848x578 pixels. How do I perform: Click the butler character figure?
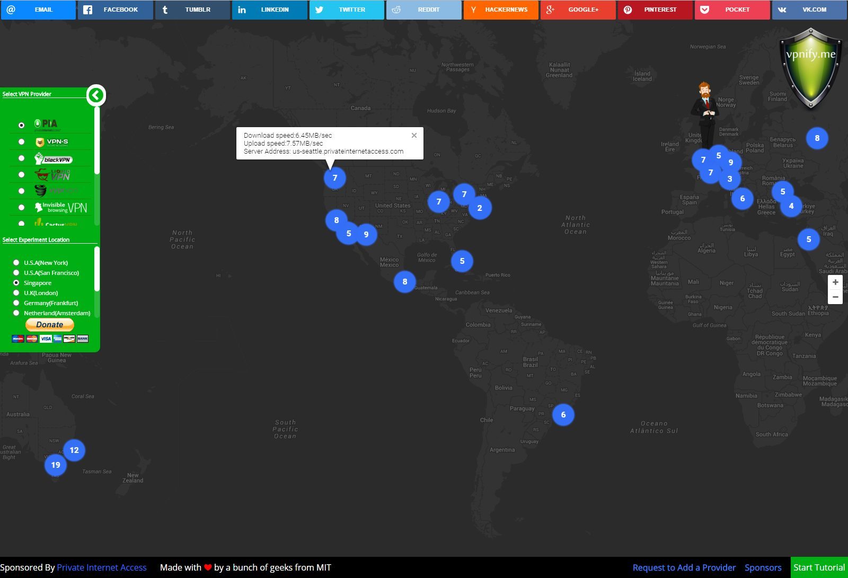pyautogui.click(x=705, y=115)
